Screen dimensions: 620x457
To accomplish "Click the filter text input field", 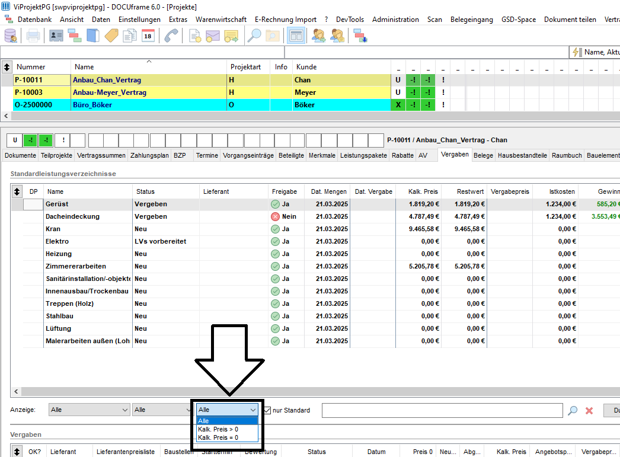I will pos(442,410).
